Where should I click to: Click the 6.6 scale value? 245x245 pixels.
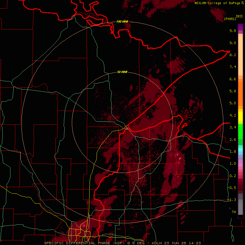coord(233,79)
